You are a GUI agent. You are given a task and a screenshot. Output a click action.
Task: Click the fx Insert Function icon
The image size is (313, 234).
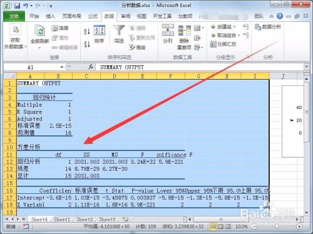(x=91, y=67)
